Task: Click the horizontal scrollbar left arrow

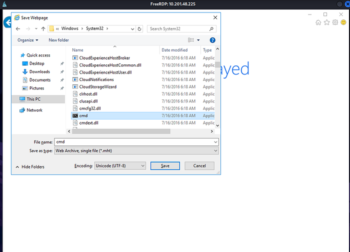Action: pos(69,131)
